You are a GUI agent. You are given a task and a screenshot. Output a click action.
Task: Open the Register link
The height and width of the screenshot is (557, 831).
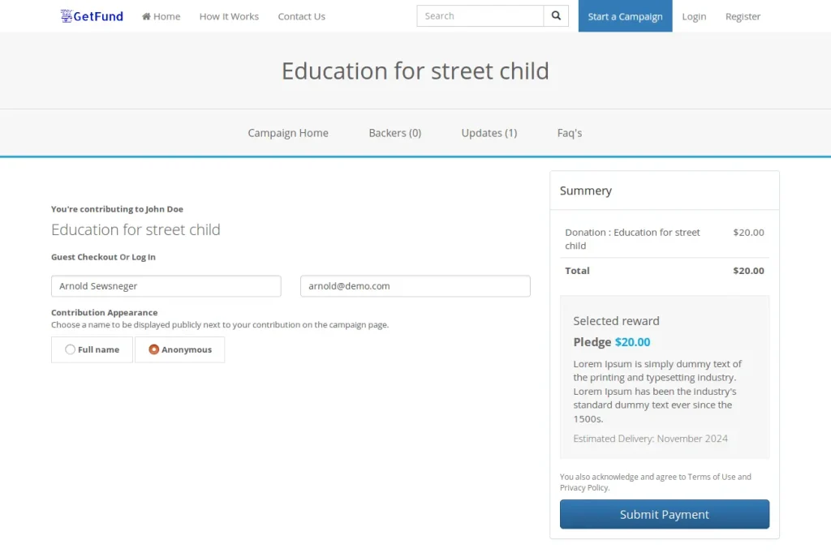pos(743,16)
